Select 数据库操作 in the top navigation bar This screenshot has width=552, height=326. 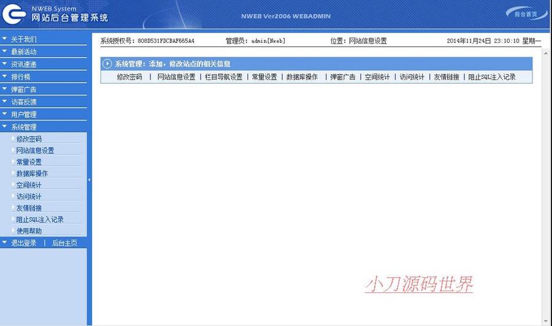tap(302, 77)
